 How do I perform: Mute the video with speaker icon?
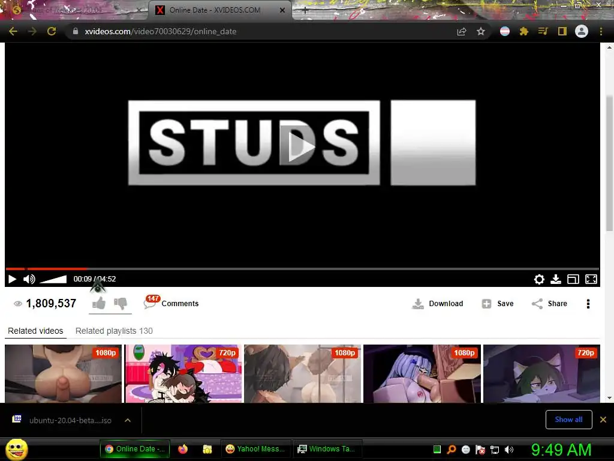click(29, 279)
